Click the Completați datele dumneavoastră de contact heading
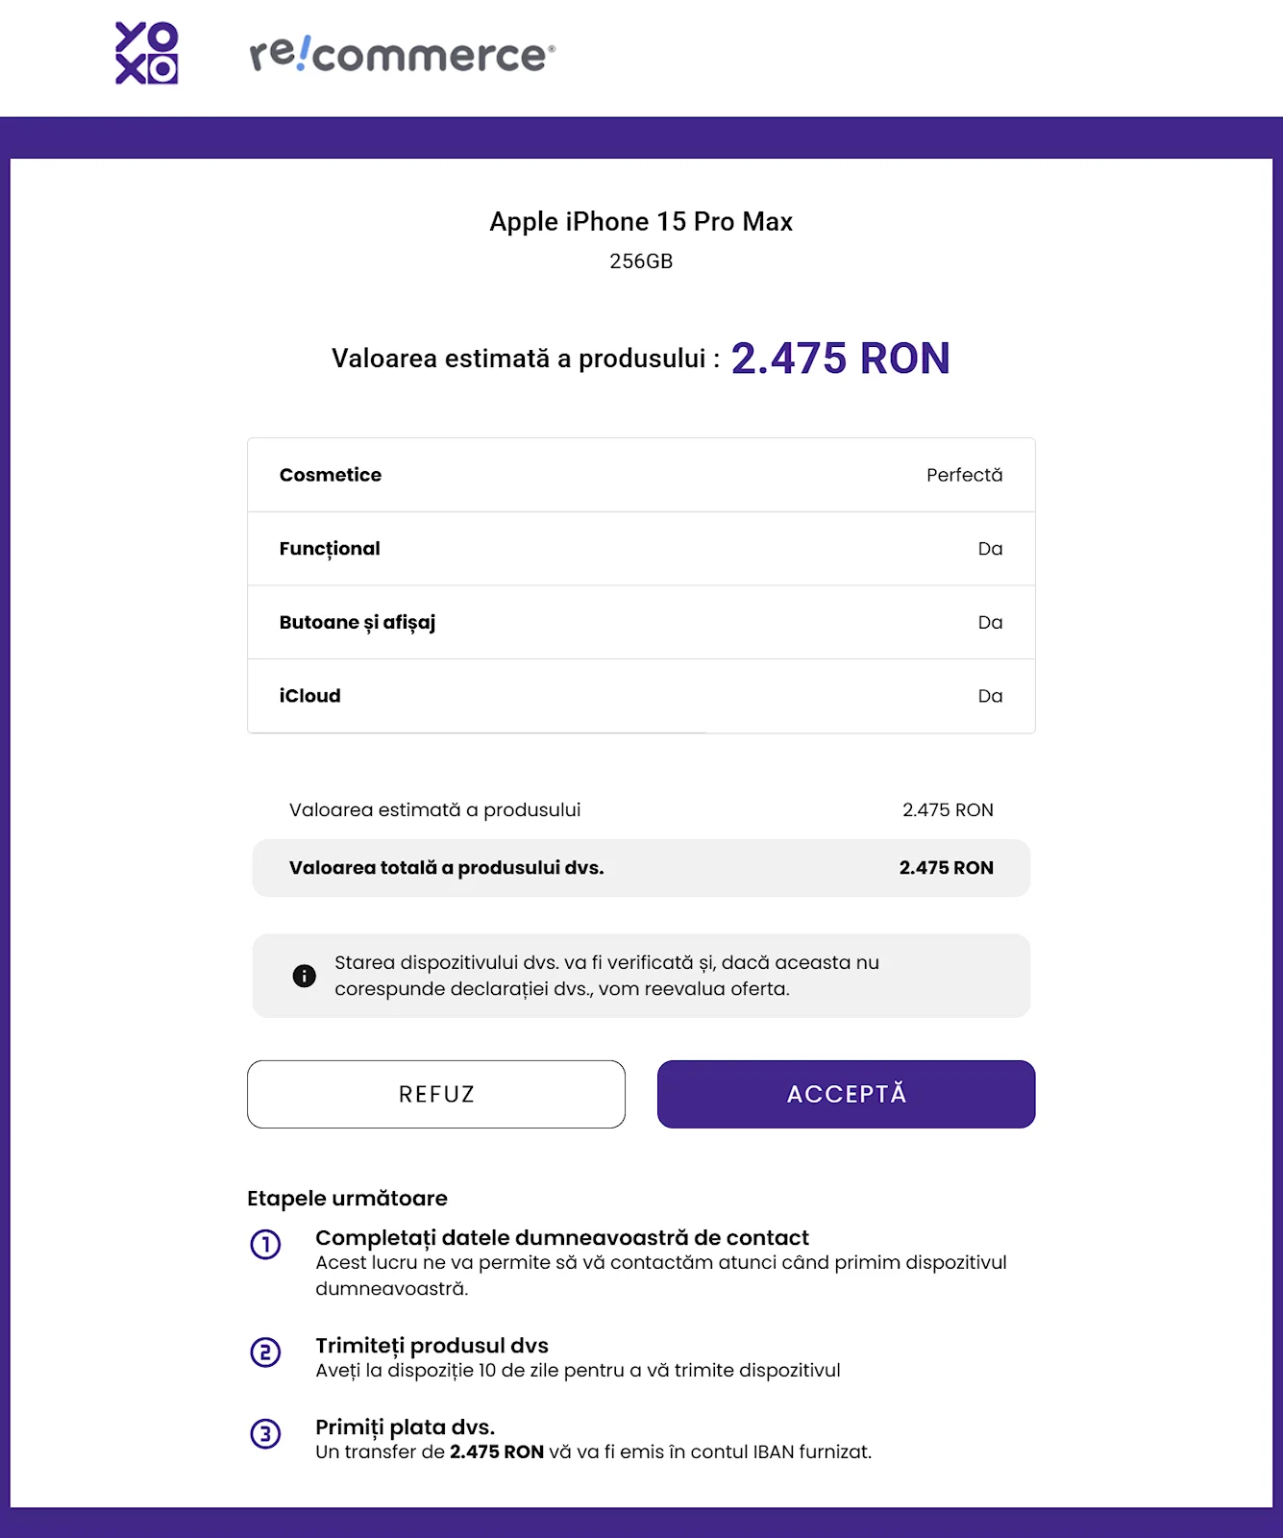Viewport: 1283px width, 1538px height. [x=562, y=1237]
